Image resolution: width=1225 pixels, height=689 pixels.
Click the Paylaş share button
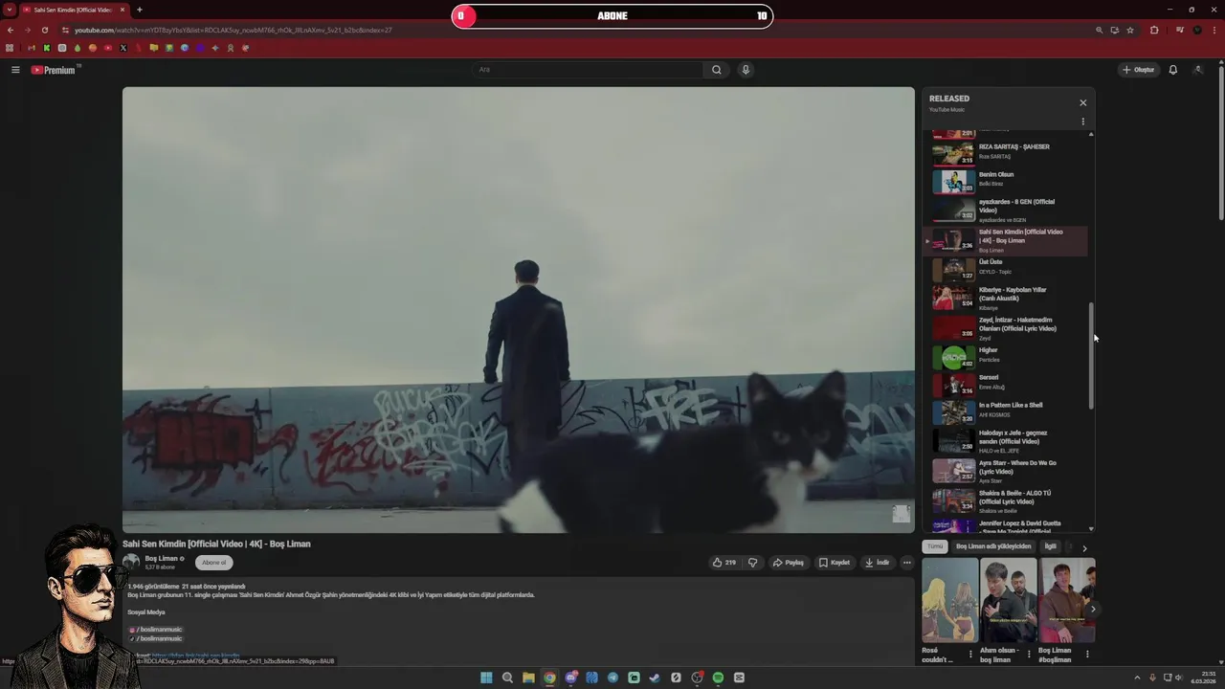pos(789,563)
